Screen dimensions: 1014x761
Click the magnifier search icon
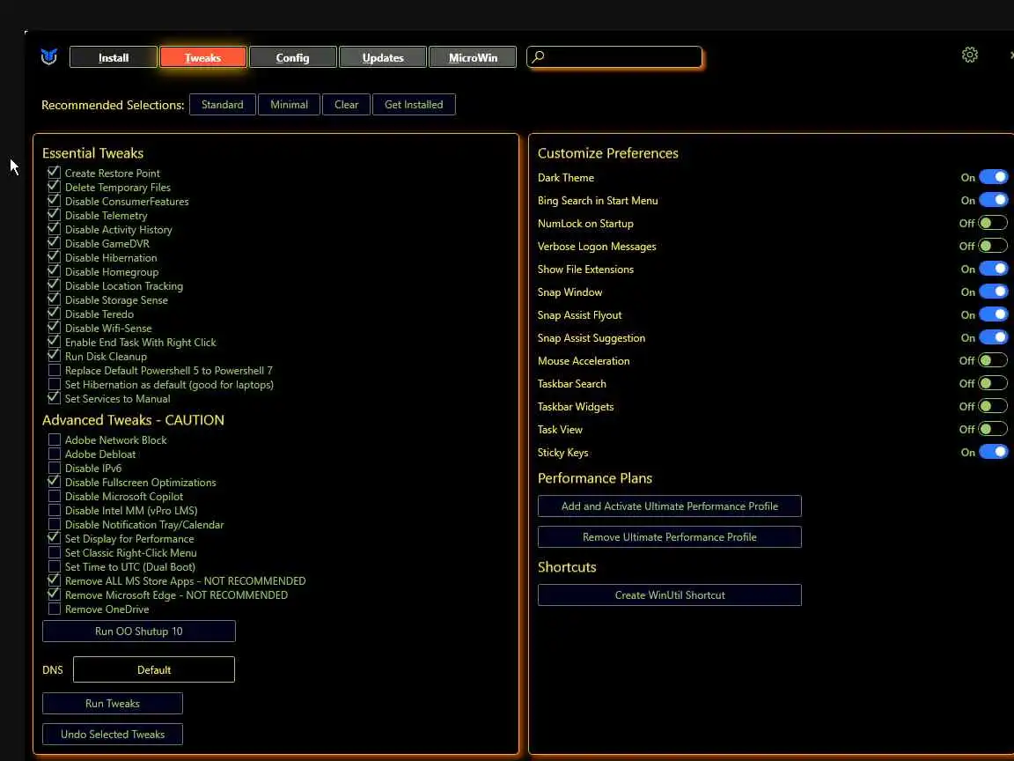click(538, 57)
